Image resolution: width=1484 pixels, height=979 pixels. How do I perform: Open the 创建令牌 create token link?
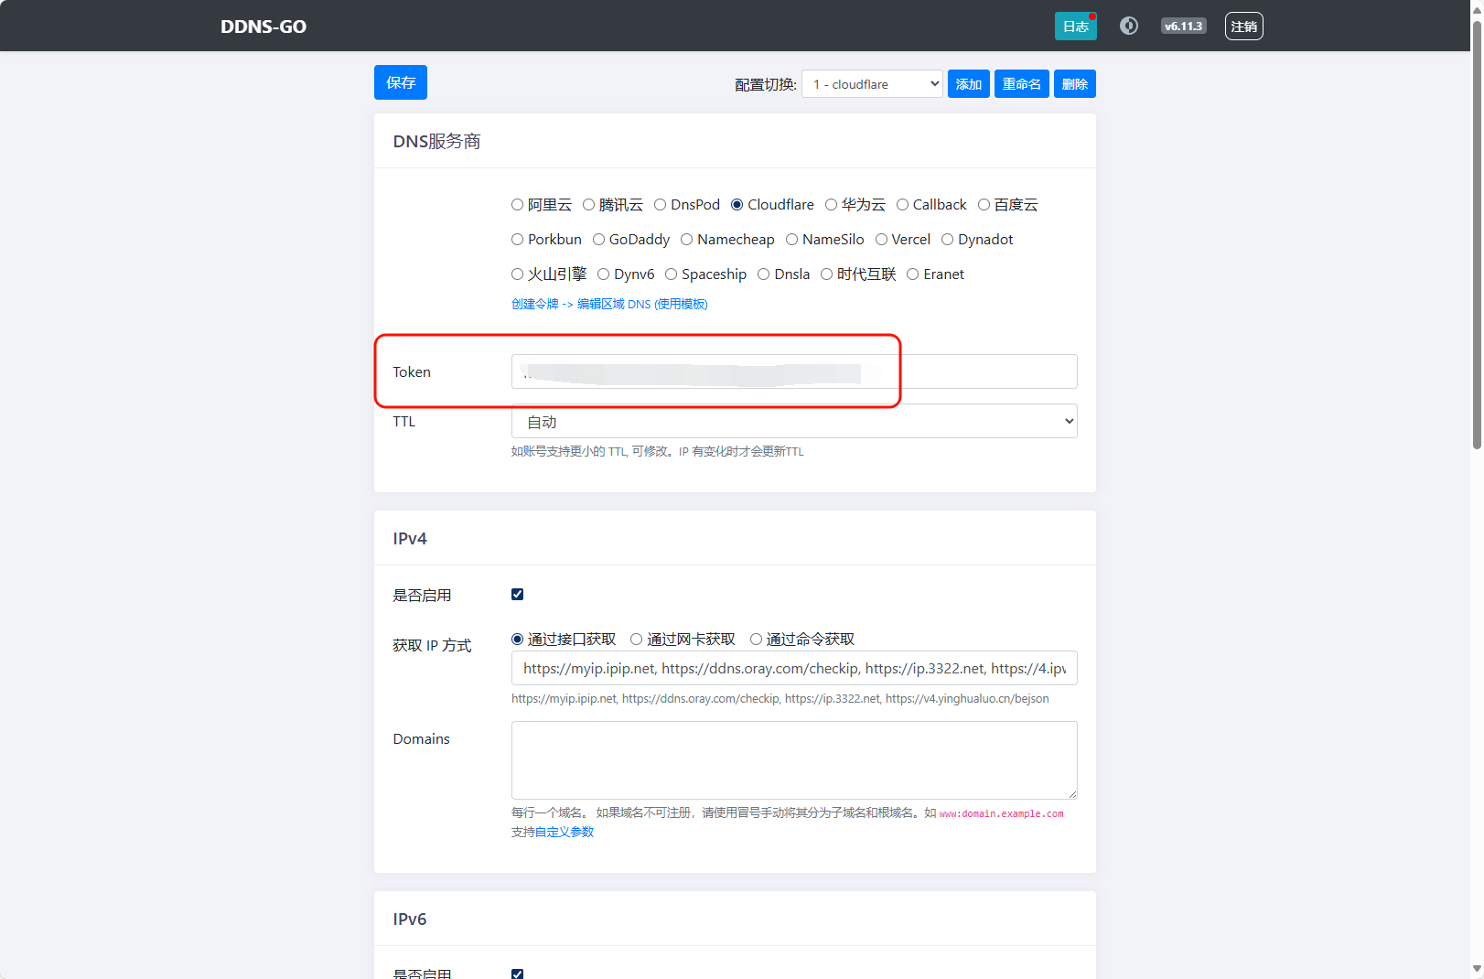(534, 304)
